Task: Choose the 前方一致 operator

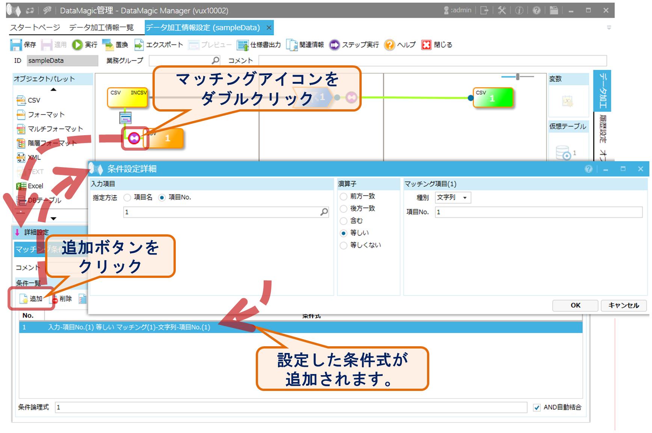Action: click(x=343, y=196)
